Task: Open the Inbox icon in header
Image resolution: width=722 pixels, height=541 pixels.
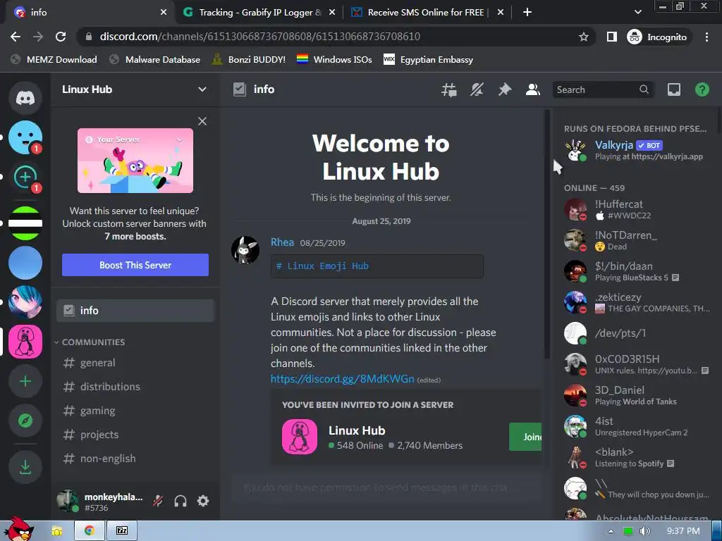Action: click(673, 89)
